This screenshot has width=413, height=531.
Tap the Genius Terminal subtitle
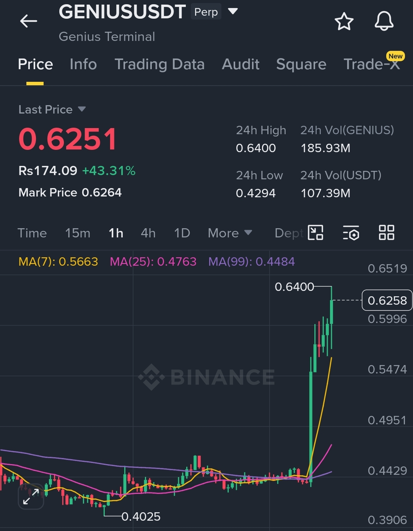click(107, 37)
